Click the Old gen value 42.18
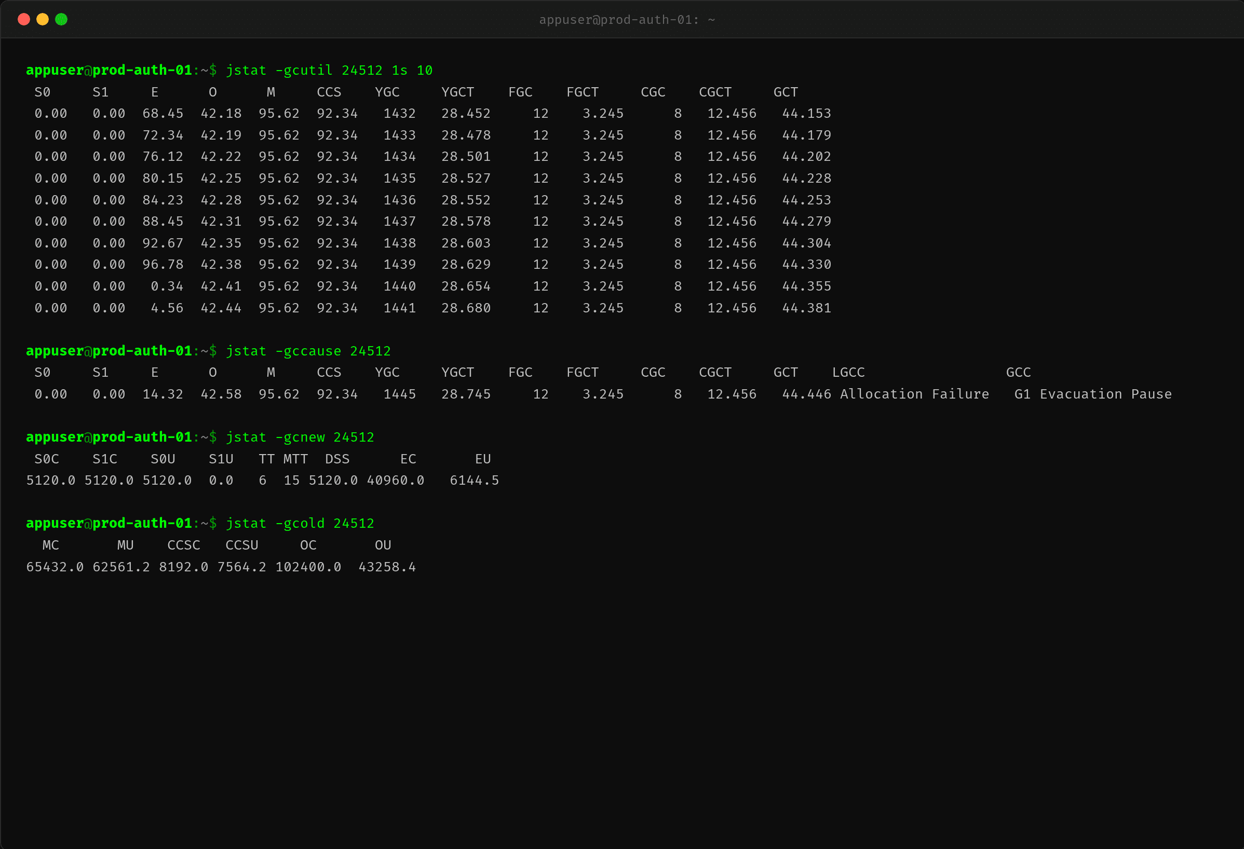The height and width of the screenshot is (849, 1244). (221, 114)
